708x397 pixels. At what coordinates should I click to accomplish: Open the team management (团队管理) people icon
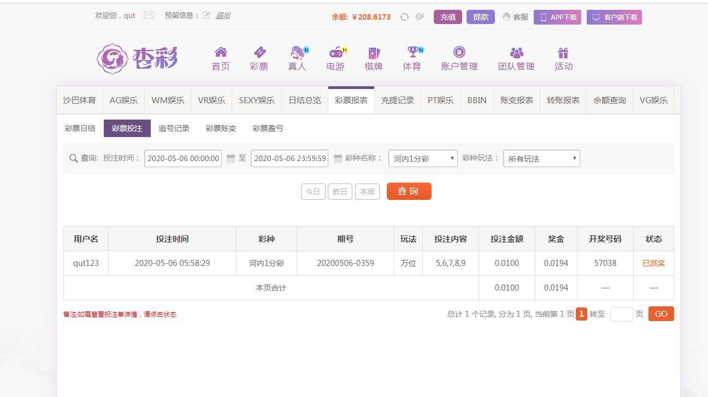(516, 52)
